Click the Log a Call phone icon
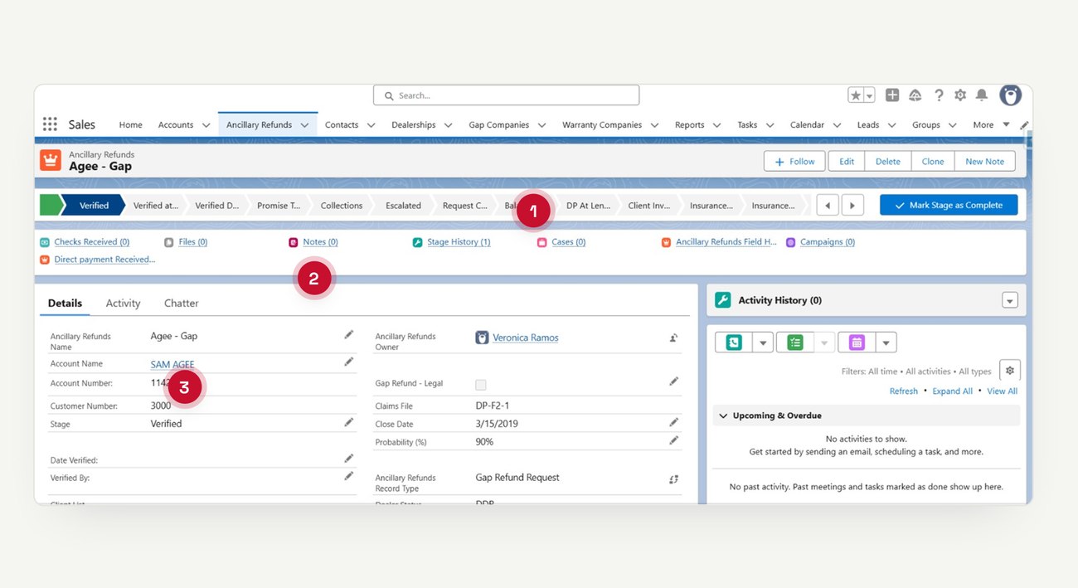 (x=734, y=342)
